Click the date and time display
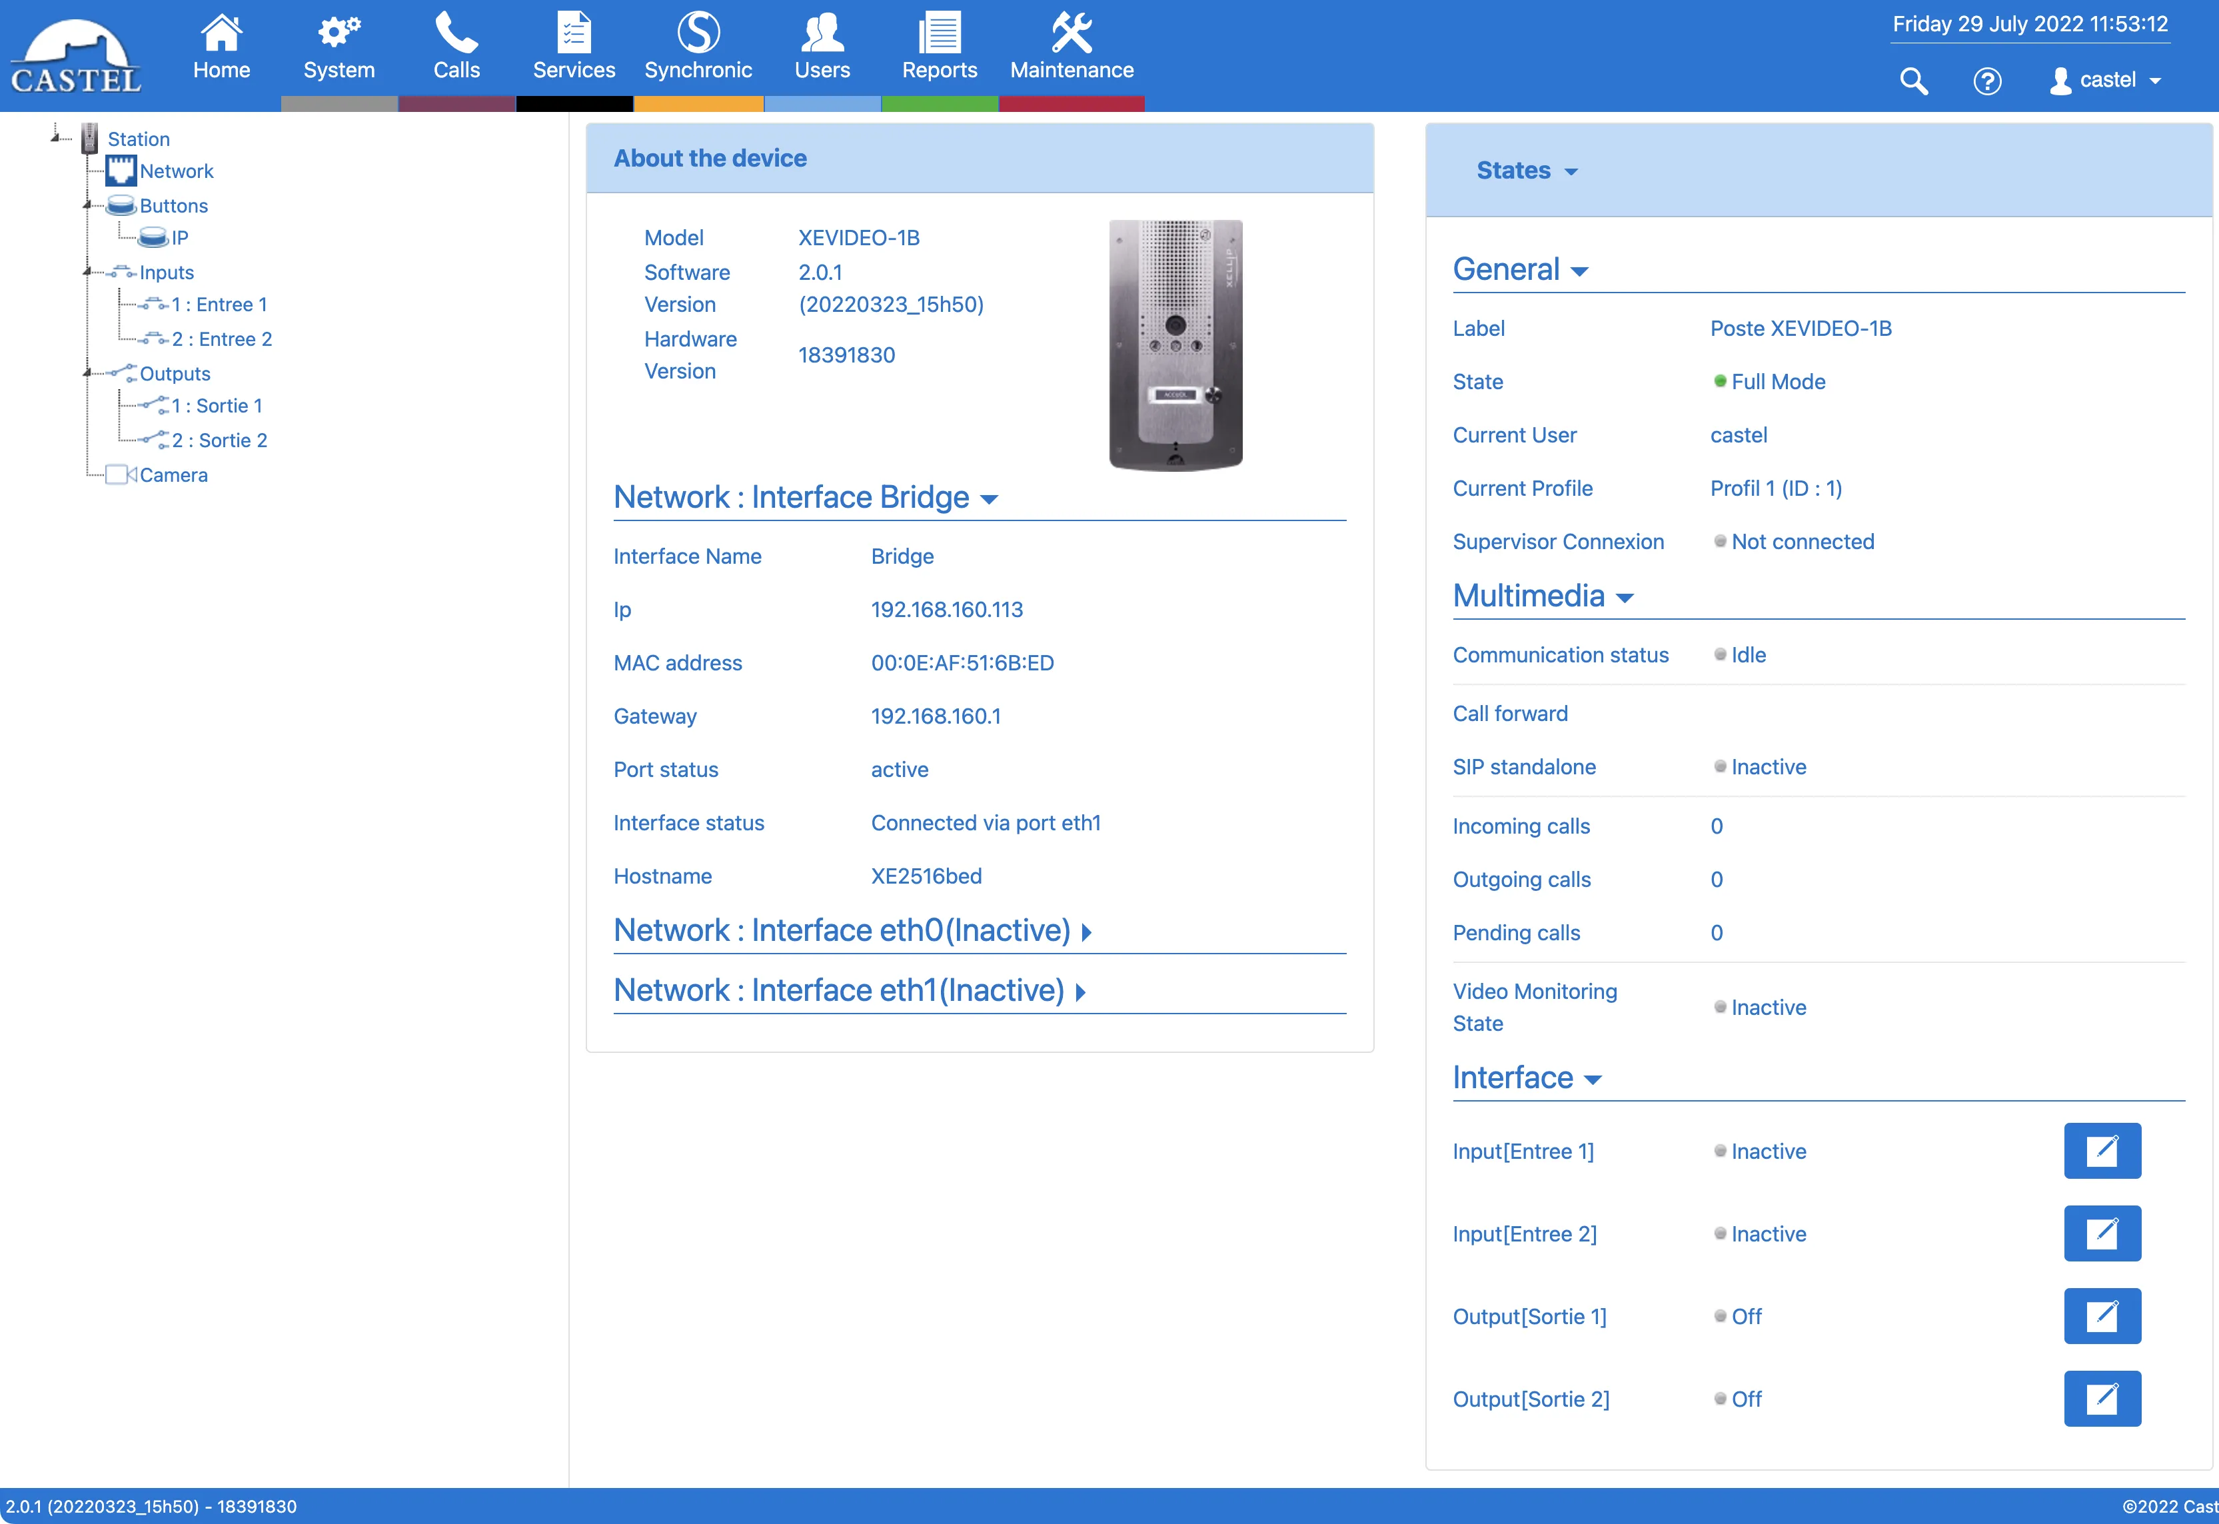The image size is (2219, 1524). (x=2030, y=24)
